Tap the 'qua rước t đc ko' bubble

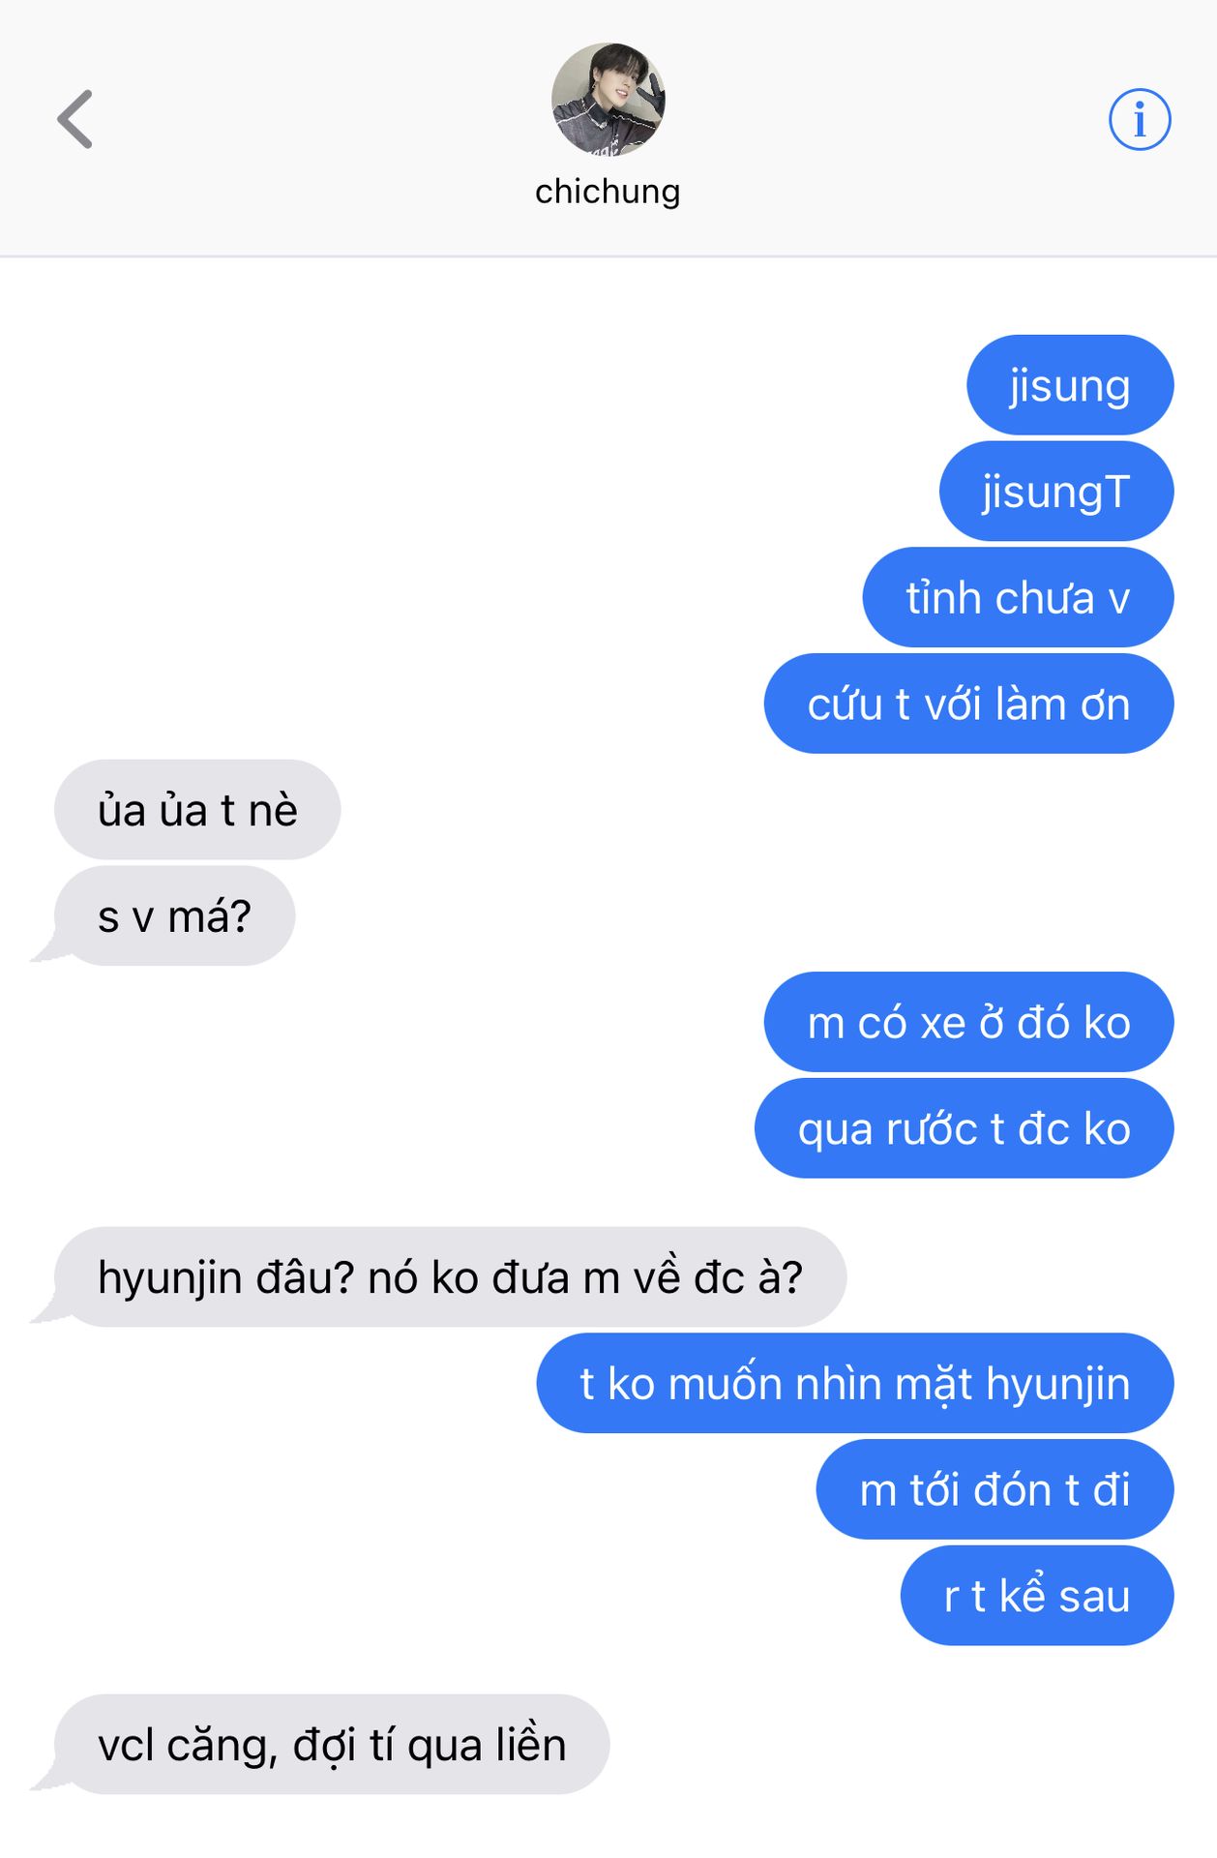(x=964, y=1128)
